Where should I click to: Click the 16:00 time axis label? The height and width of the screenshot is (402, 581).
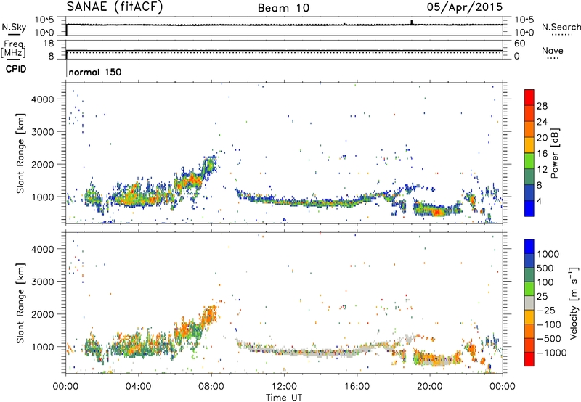[x=357, y=387]
